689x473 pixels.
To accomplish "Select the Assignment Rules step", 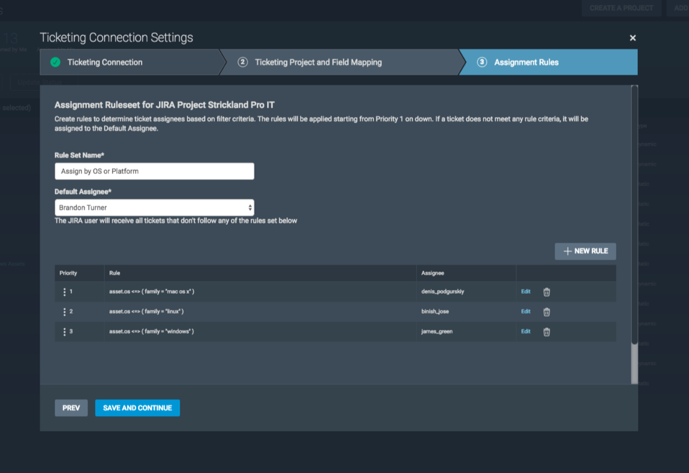I will [526, 62].
